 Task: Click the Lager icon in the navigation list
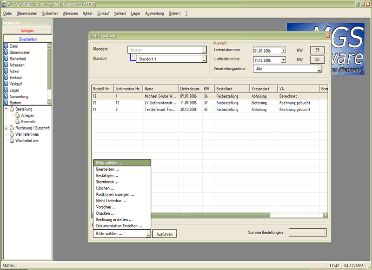[6, 90]
